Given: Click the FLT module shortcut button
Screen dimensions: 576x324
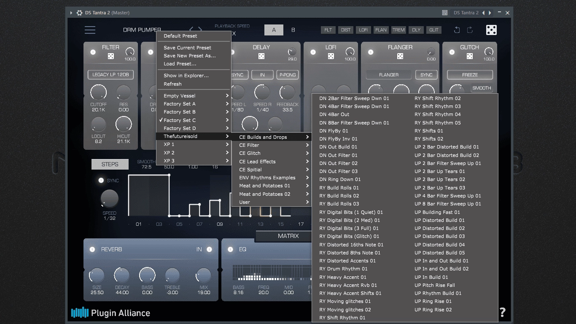Looking at the screenshot, I should click(328, 30).
